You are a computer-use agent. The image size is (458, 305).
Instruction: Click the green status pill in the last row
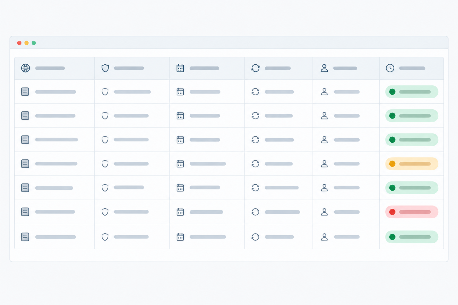coord(412,237)
